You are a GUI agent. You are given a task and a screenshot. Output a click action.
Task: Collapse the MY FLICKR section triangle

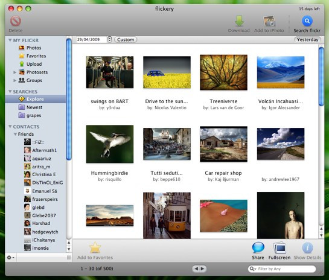(10, 40)
